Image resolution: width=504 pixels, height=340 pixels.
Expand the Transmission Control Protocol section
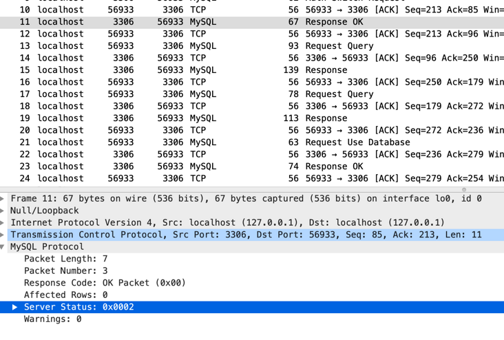[2, 235]
